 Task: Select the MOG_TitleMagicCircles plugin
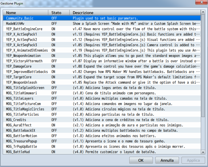click(102, 109)
